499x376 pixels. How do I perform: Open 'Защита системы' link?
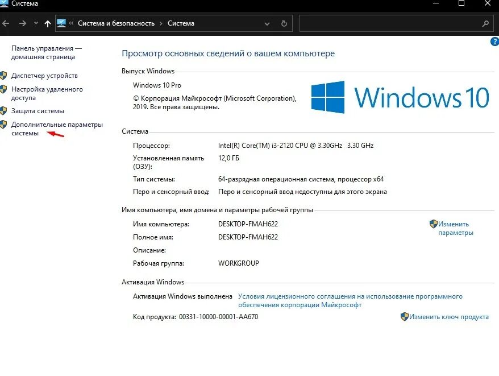[x=38, y=111]
